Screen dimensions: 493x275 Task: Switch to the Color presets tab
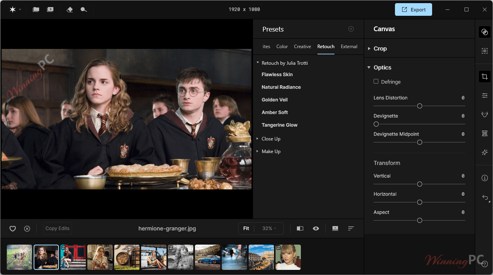(x=282, y=47)
